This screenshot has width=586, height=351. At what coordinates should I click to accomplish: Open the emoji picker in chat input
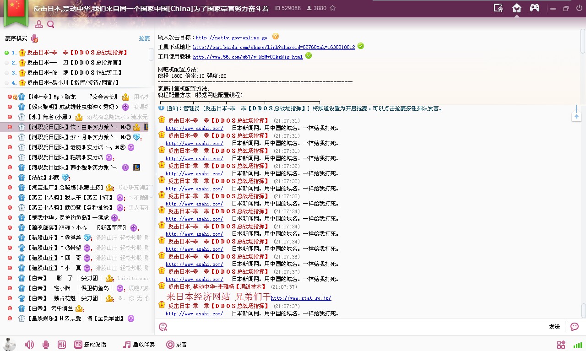163,326
